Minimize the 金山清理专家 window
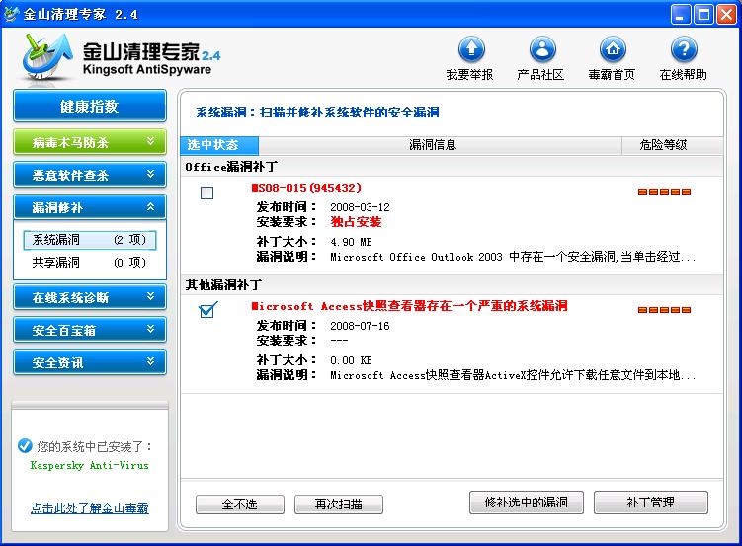742x546 pixels. [x=681, y=15]
